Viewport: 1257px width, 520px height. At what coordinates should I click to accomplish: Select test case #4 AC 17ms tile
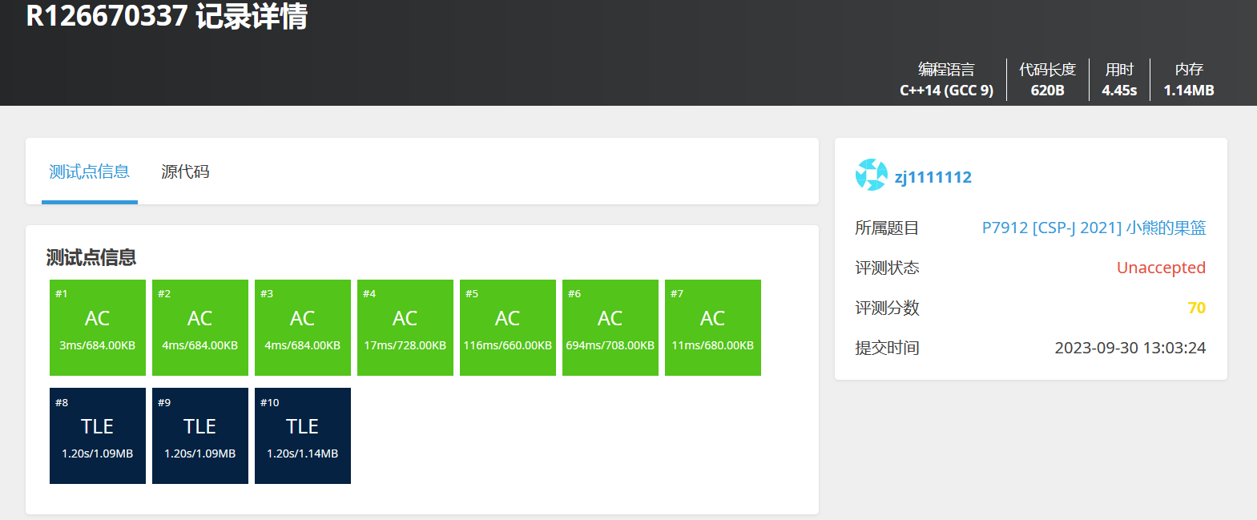click(x=405, y=328)
